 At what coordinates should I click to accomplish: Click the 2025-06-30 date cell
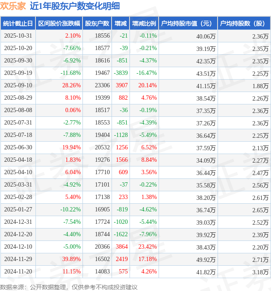[18, 148]
